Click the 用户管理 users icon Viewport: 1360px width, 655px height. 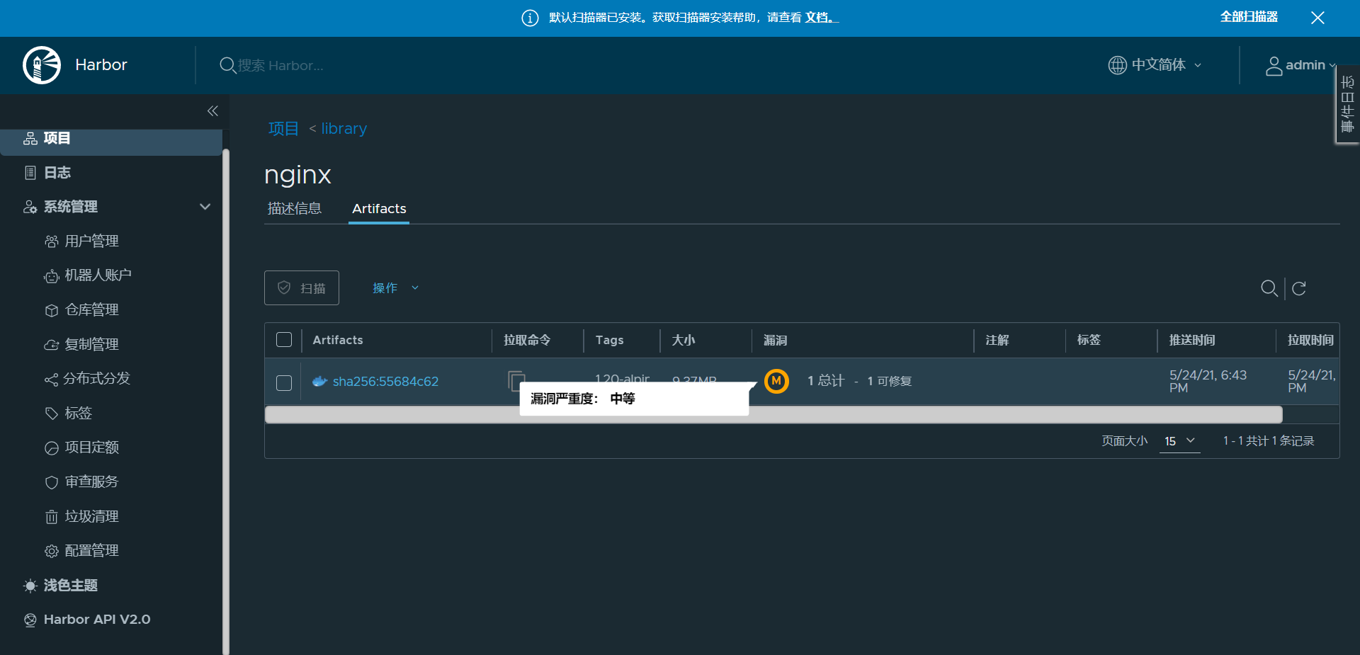52,241
